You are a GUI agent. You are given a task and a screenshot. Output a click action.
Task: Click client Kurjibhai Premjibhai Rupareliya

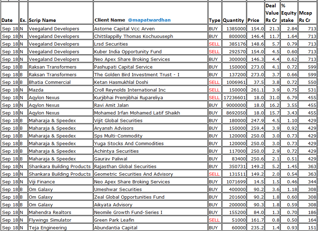pyautogui.click(x=128, y=98)
